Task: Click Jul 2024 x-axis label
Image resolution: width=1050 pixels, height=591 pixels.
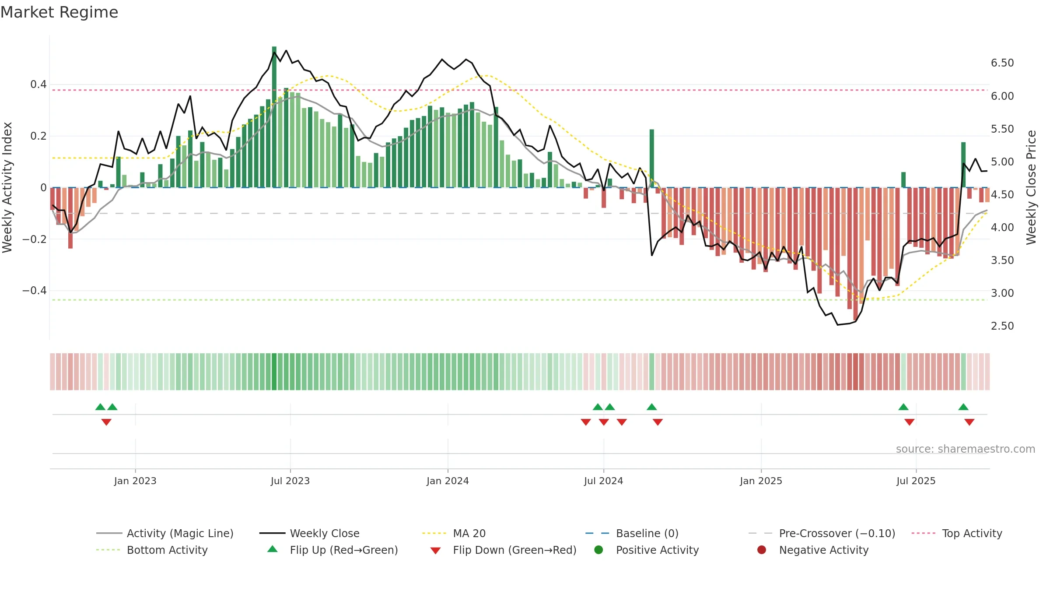Action: coord(603,481)
